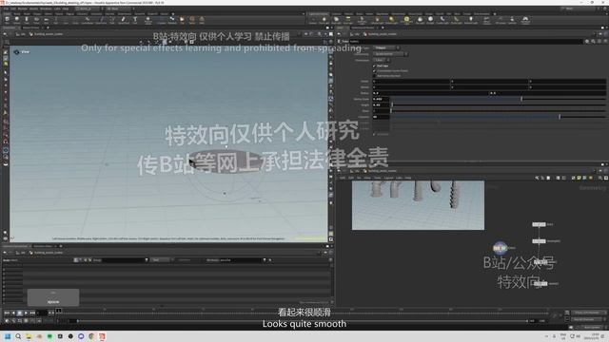This screenshot has width=609, height=342.
Task: Open the Build desktop dropdown
Action: 88,9
